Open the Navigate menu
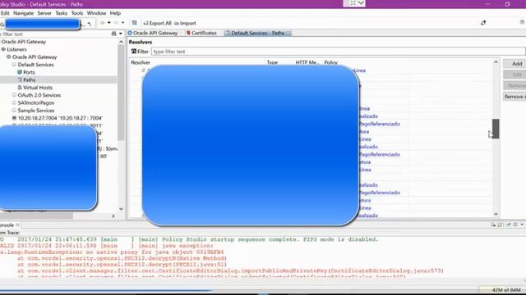The height and width of the screenshot is (295, 526). 24,13
